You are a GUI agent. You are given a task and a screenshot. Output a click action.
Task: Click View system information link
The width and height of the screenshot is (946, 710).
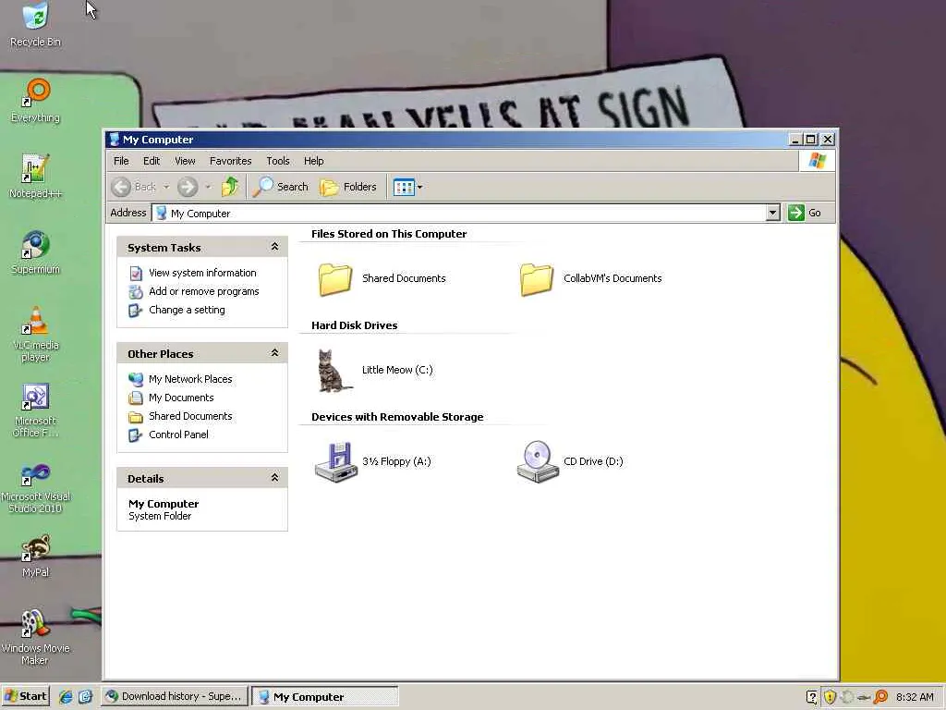(202, 273)
